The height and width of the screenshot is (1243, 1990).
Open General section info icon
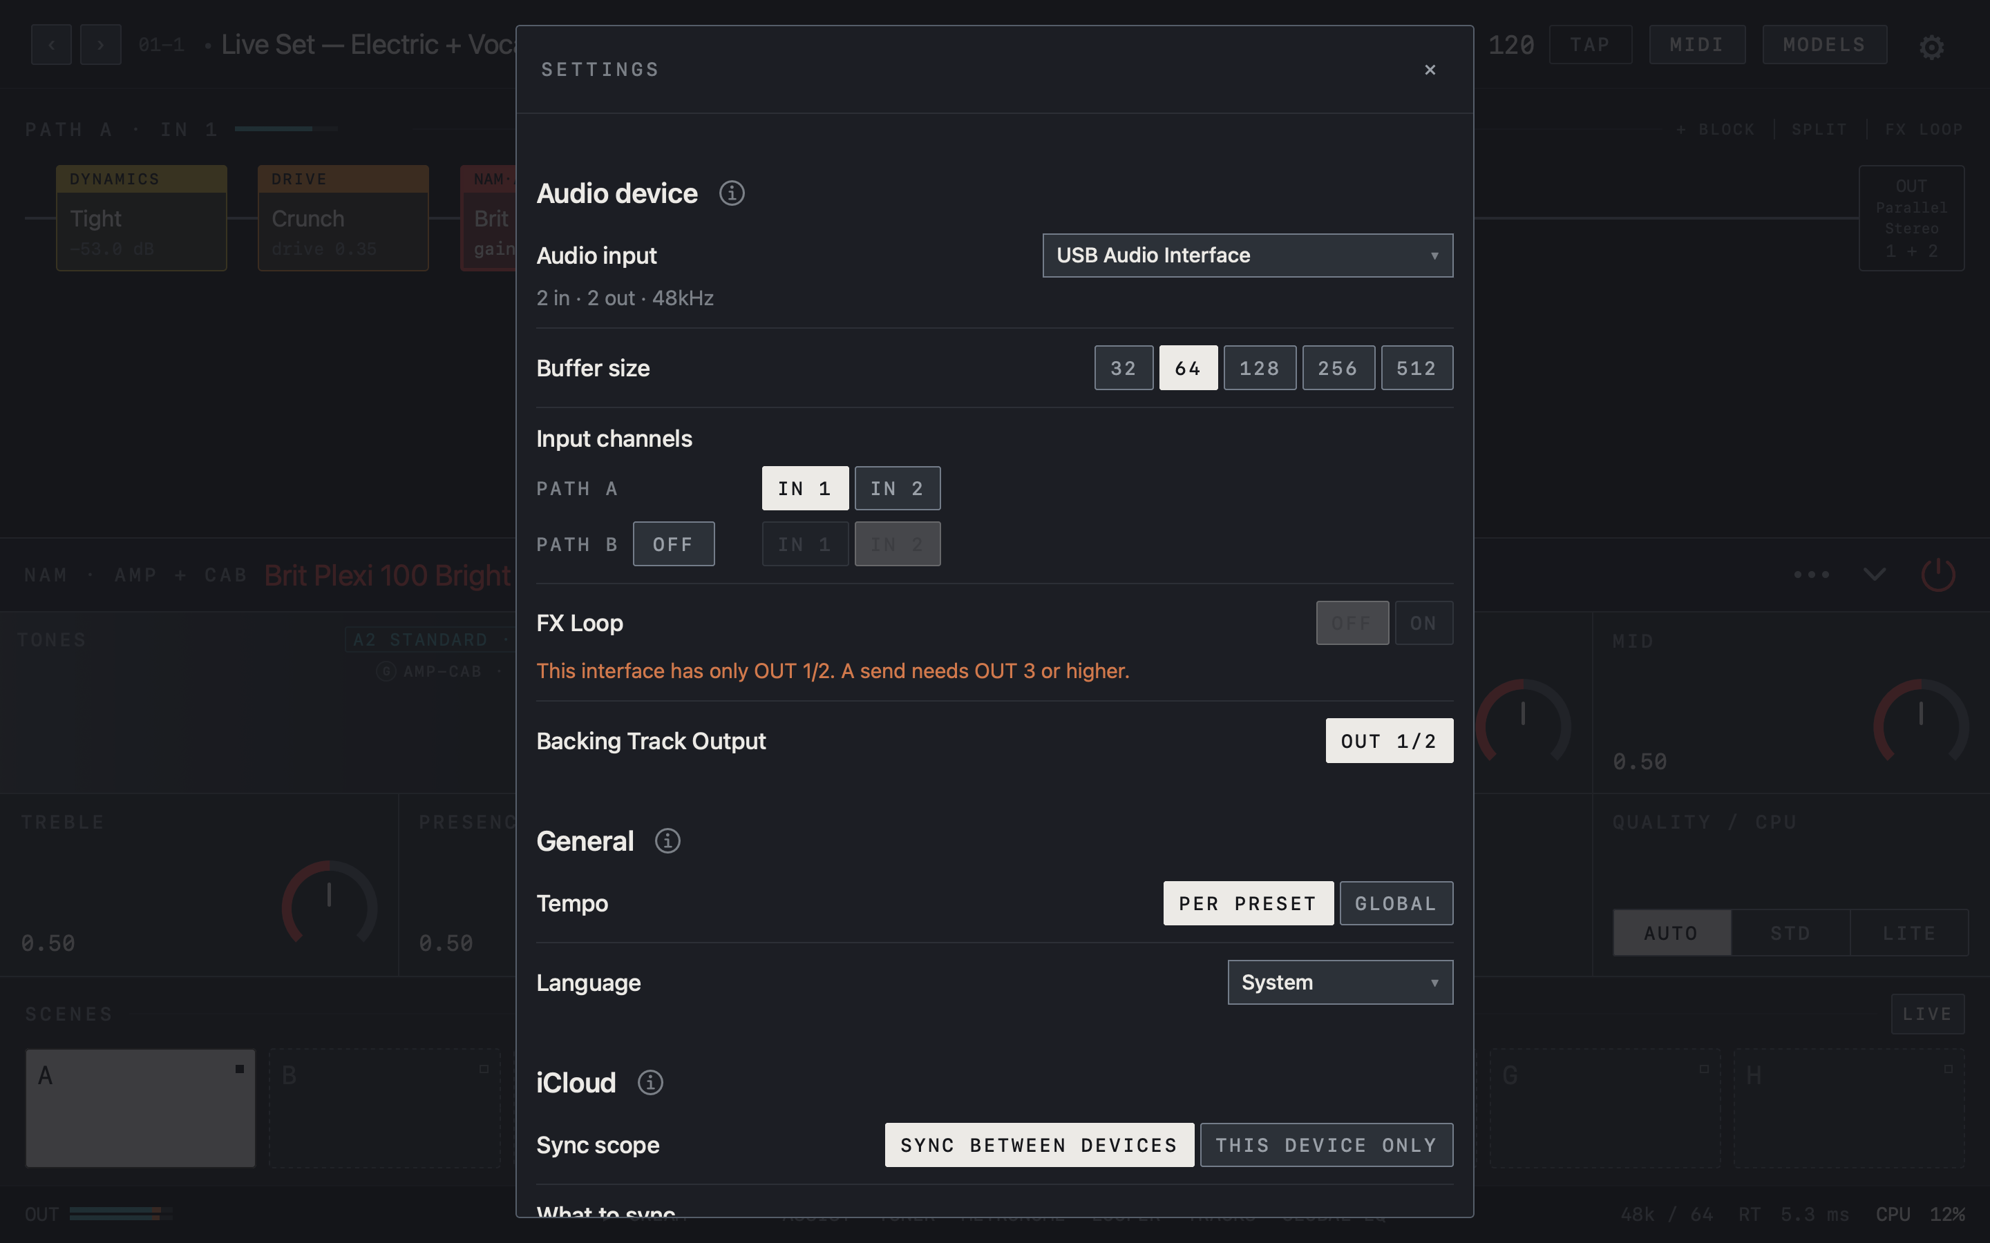coord(667,841)
